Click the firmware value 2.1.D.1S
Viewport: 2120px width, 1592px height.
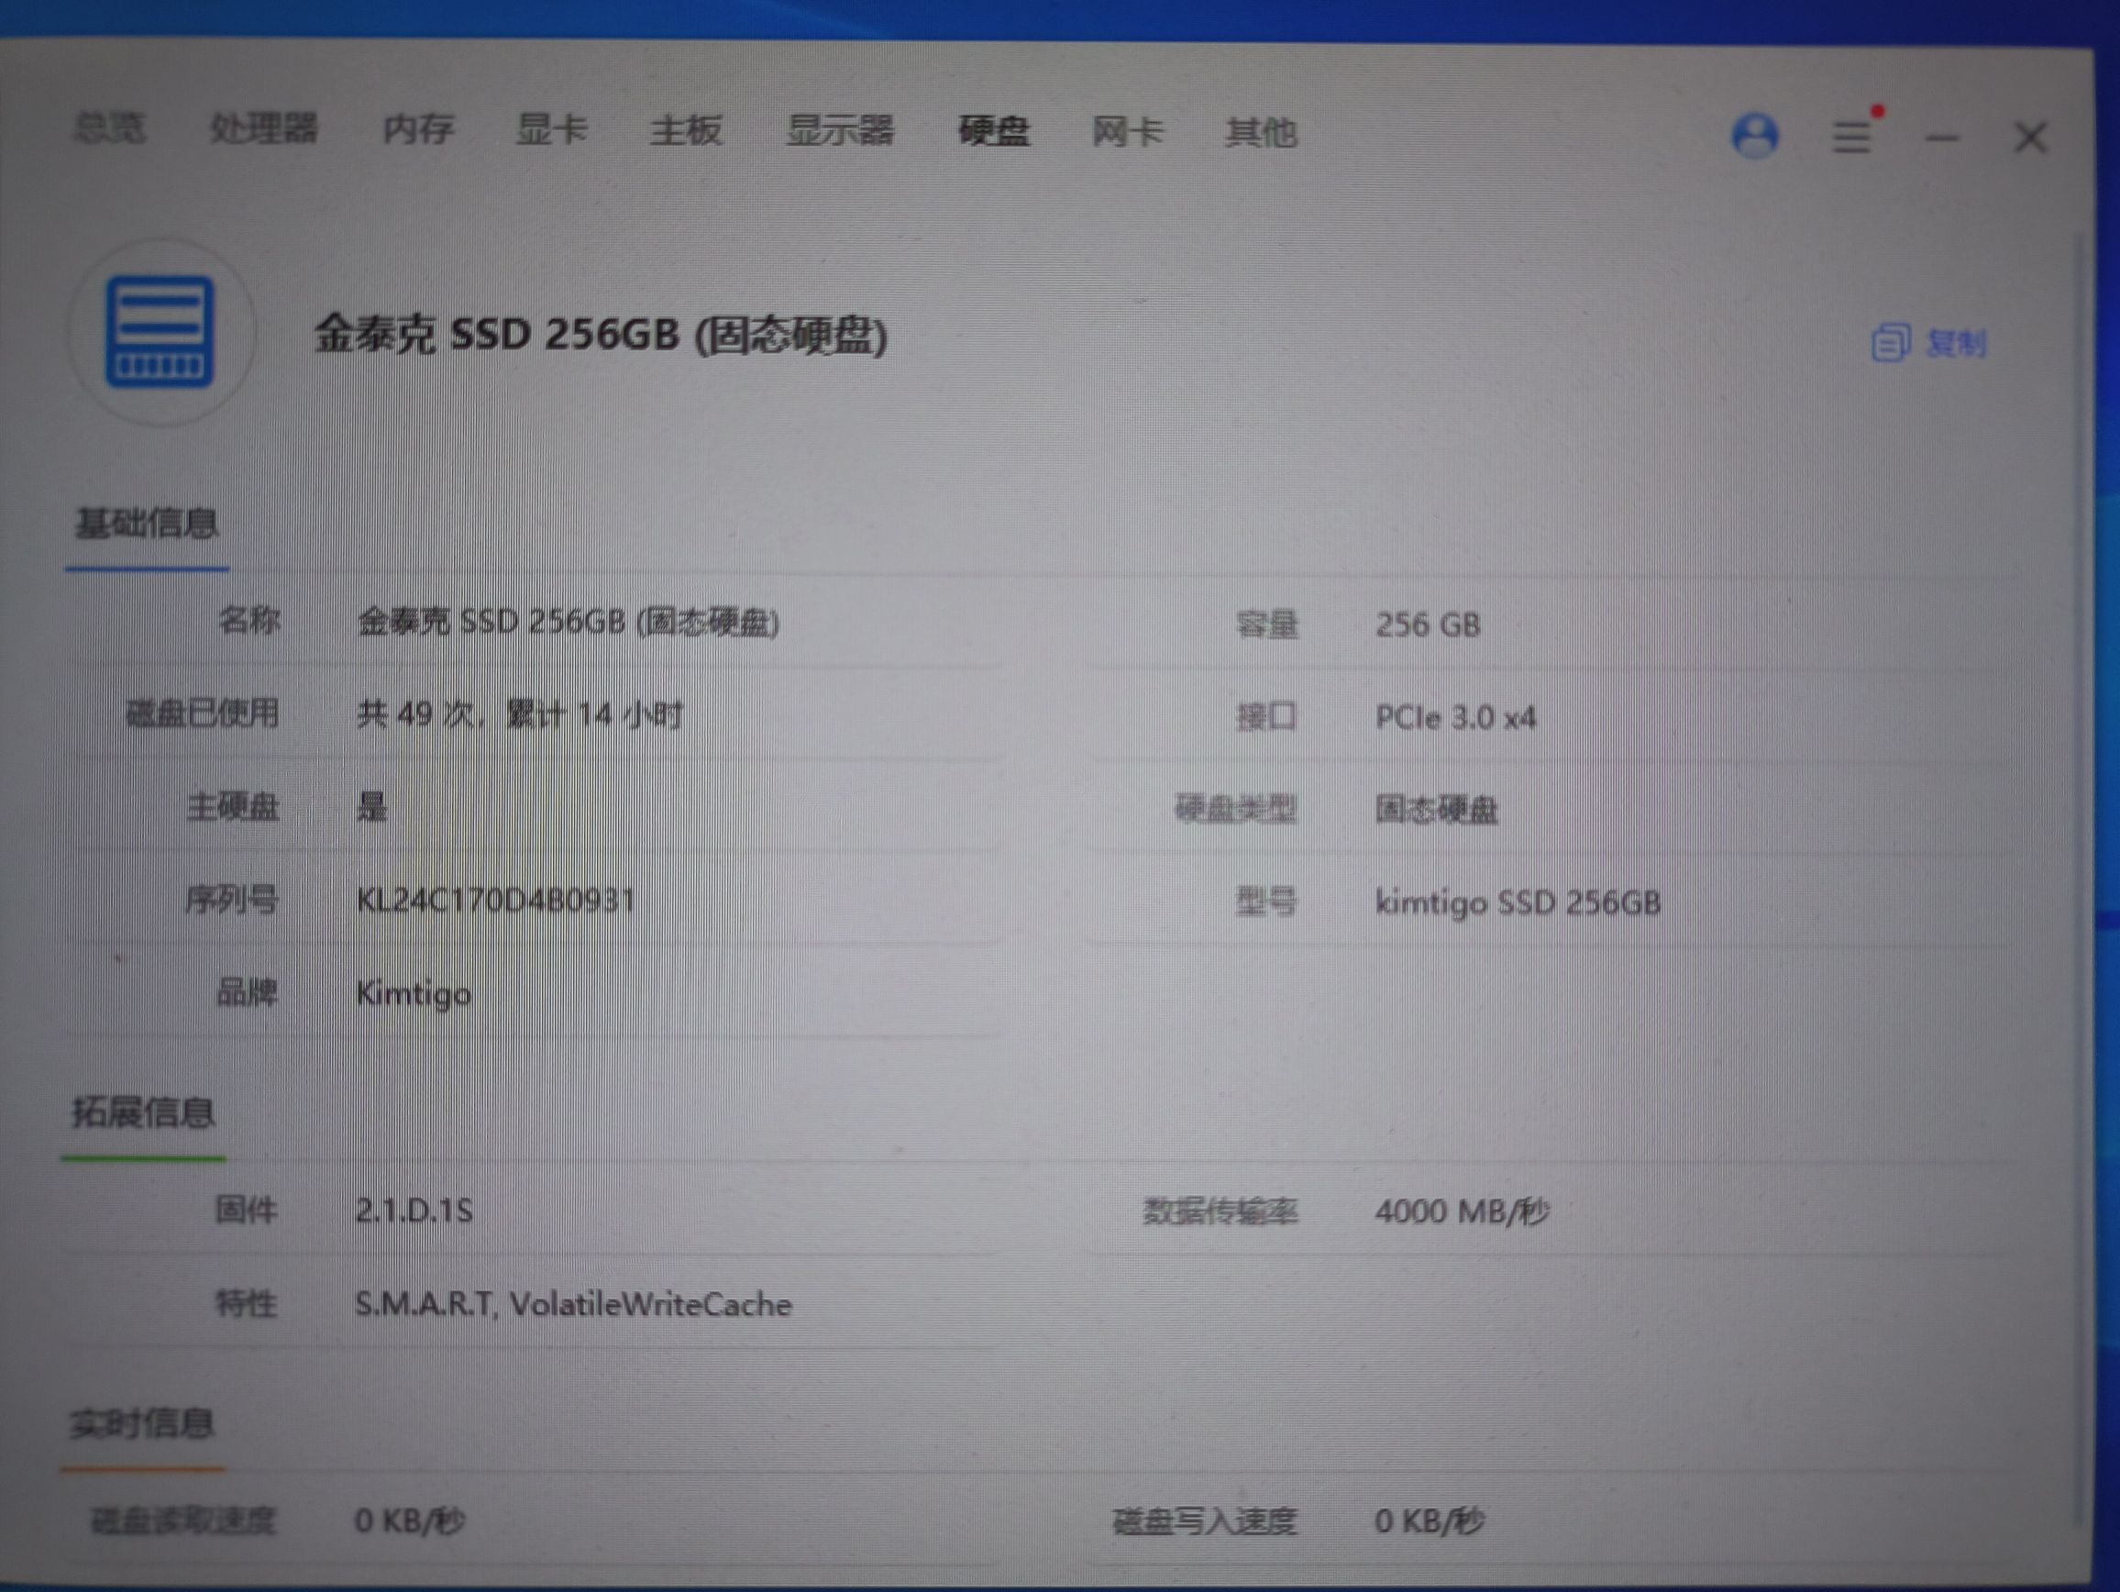tap(414, 1211)
